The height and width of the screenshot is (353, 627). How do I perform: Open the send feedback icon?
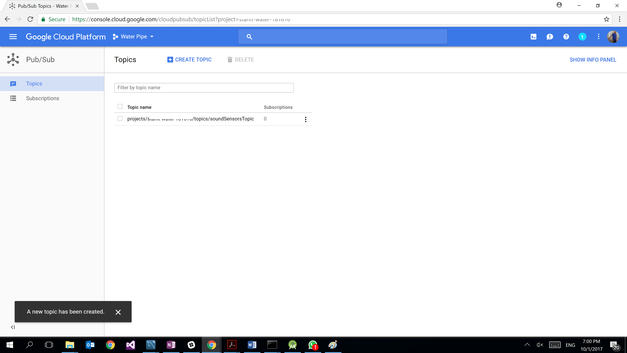[550, 37]
